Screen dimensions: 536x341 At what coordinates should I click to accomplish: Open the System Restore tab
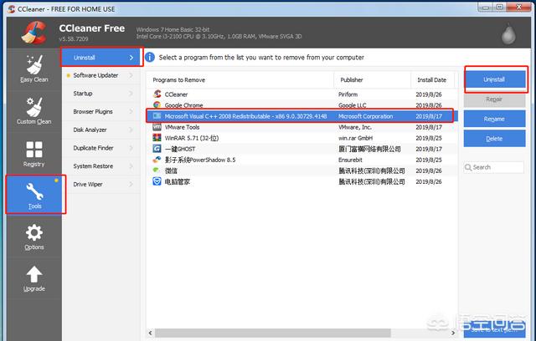tap(93, 165)
